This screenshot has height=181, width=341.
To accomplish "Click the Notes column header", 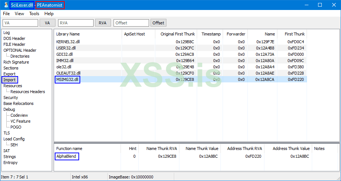I will pos(325,148).
